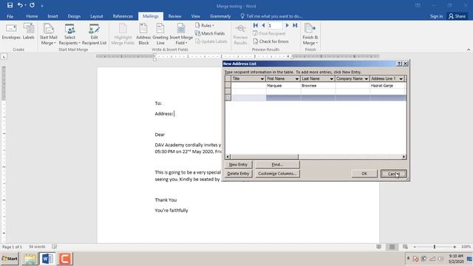Open the Labels tool
The width and height of the screenshot is (473, 266).
pos(29,32)
